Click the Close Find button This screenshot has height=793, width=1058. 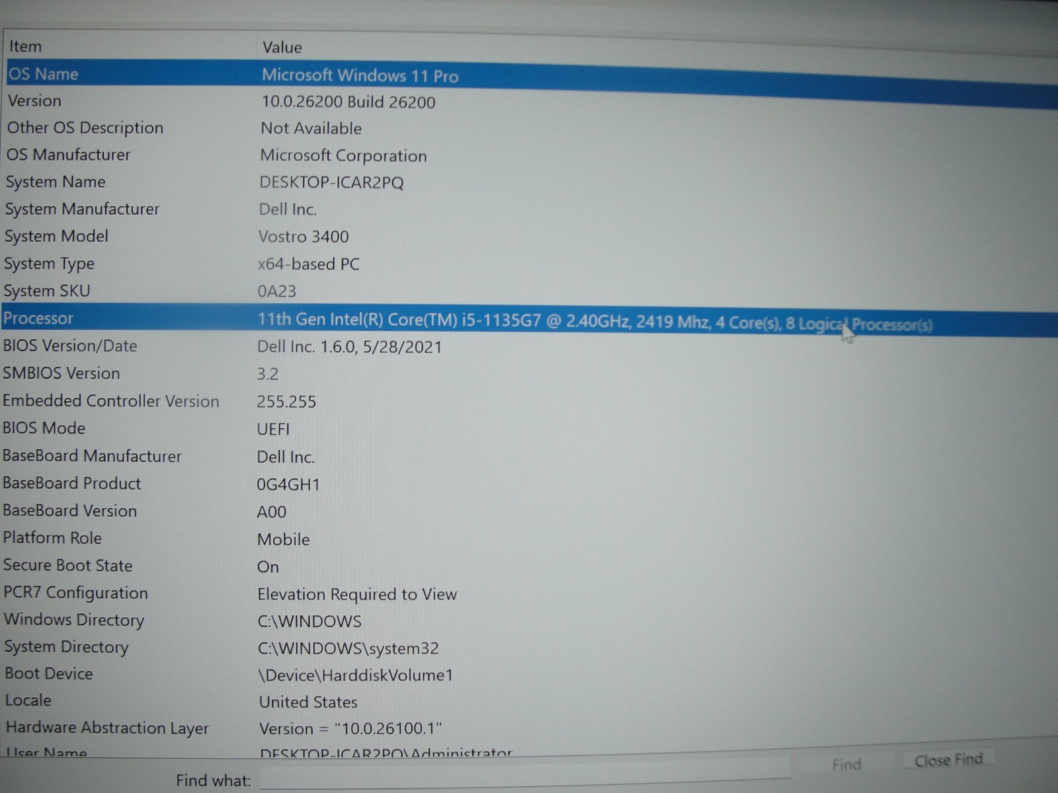click(x=948, y=761)
